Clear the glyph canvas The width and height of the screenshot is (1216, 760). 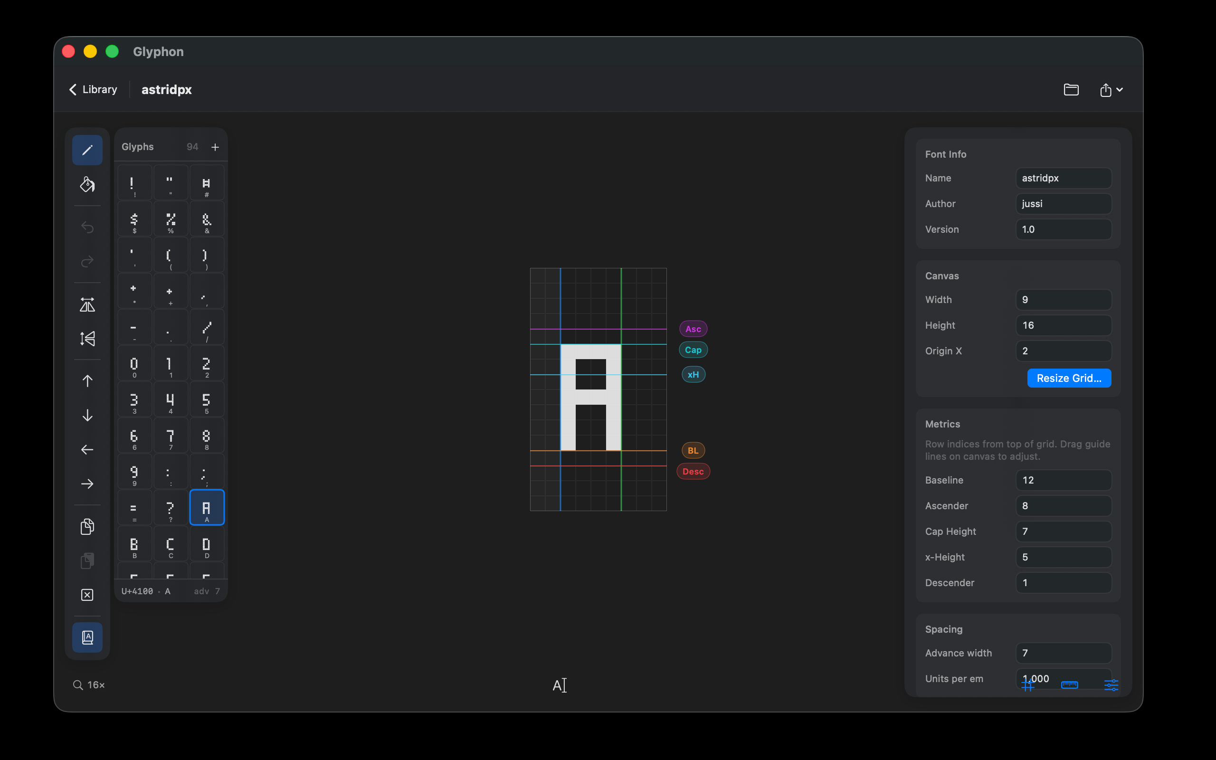[x=87, y=595]
